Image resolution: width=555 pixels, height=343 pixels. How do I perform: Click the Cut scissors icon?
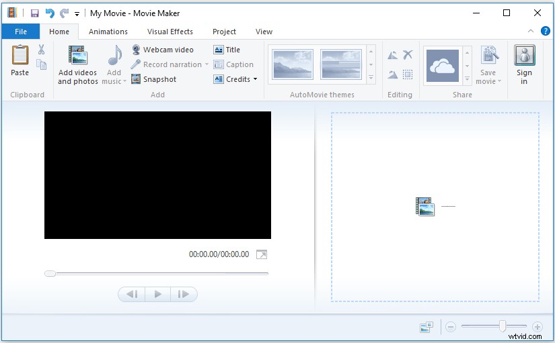pos(42,50)
